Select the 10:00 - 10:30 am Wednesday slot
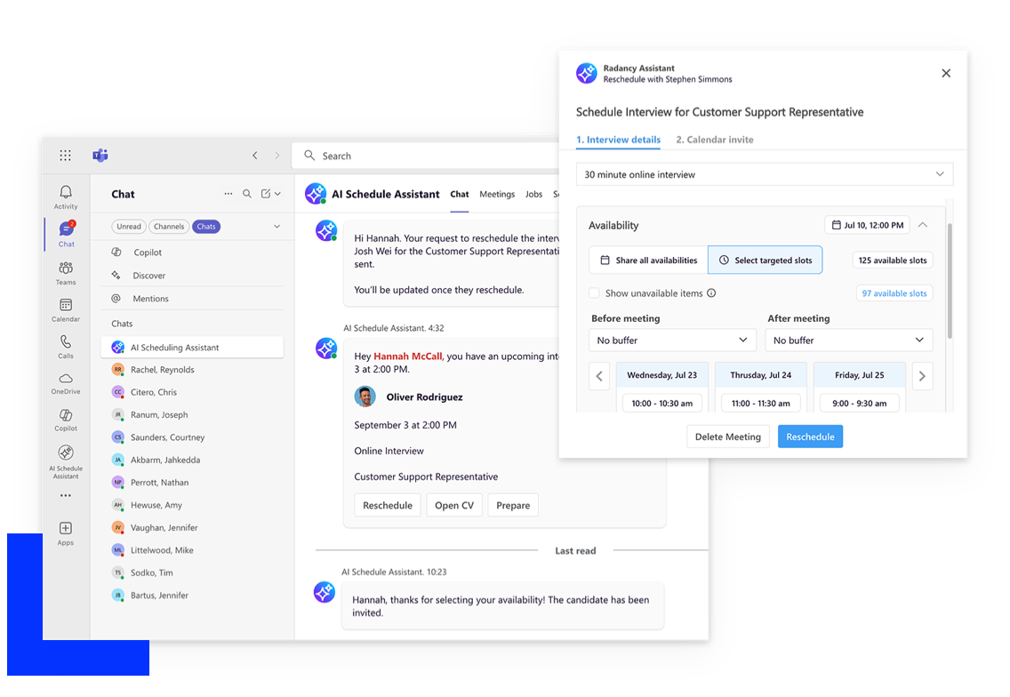Viewport: 1010px width, 697px height. 661,403
